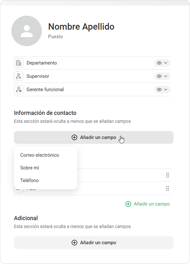Click the profile avatar placeholder
This screenshot has width=190, height=264.
tap(27, 31)
